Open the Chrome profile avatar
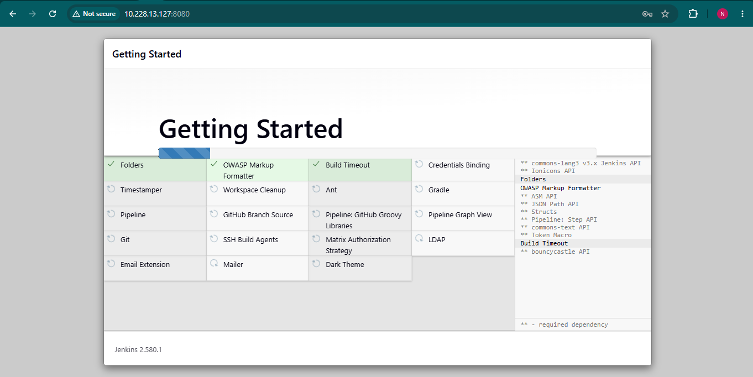 pos(723,14)
